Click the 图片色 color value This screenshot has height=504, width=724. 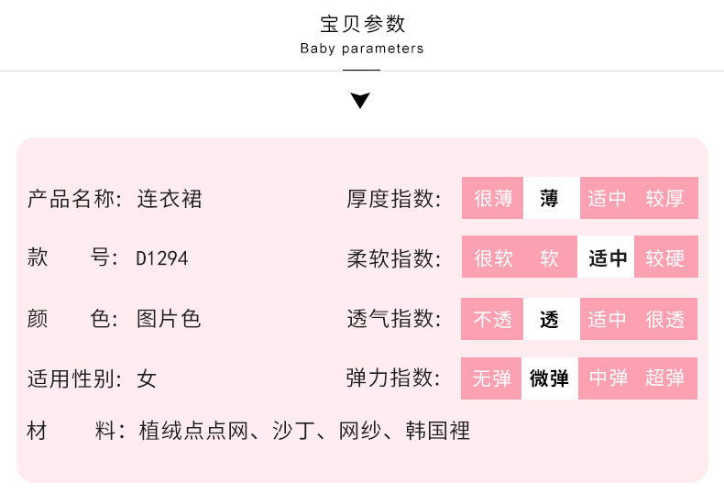coord(169,319)
